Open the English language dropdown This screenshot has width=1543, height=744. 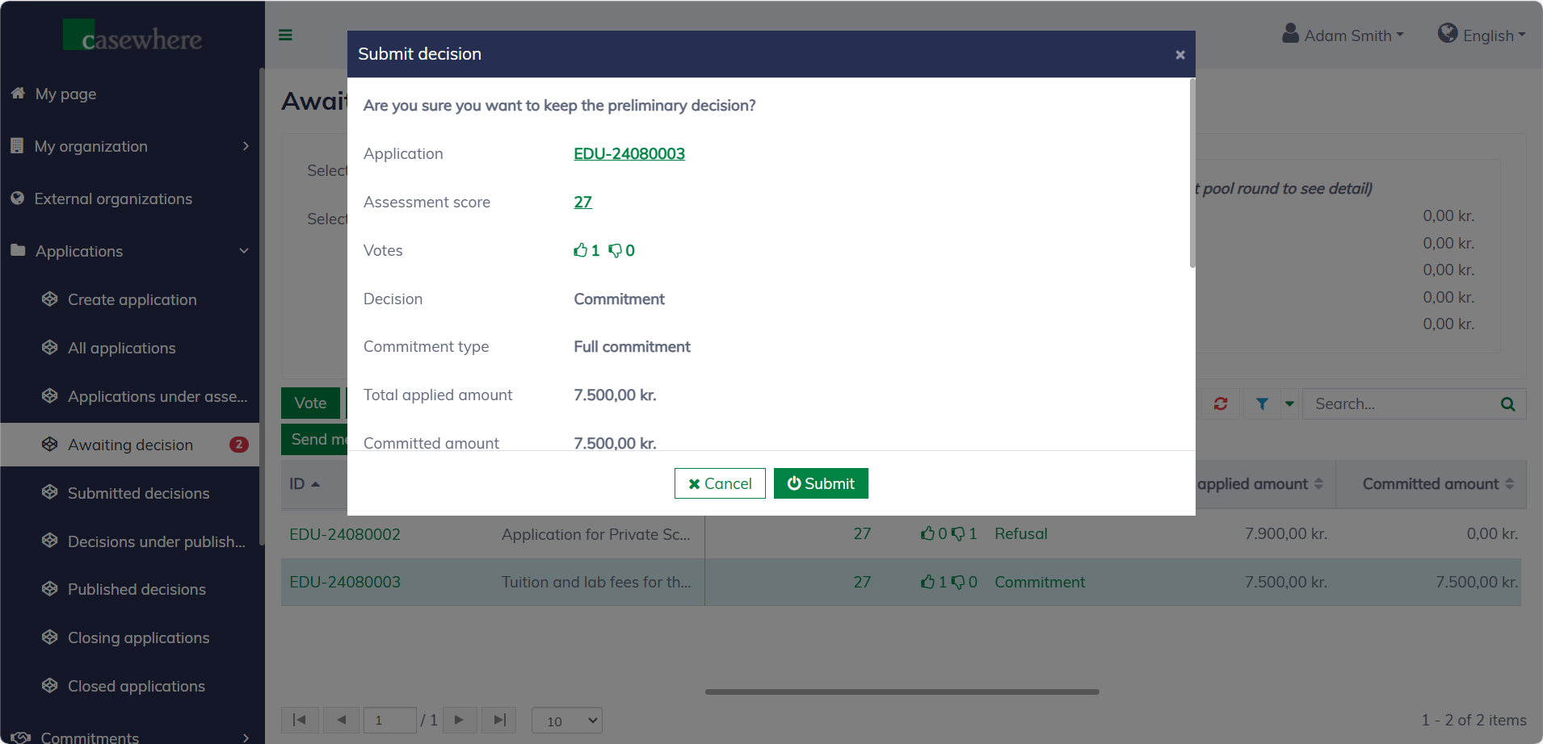(1482, 36)
